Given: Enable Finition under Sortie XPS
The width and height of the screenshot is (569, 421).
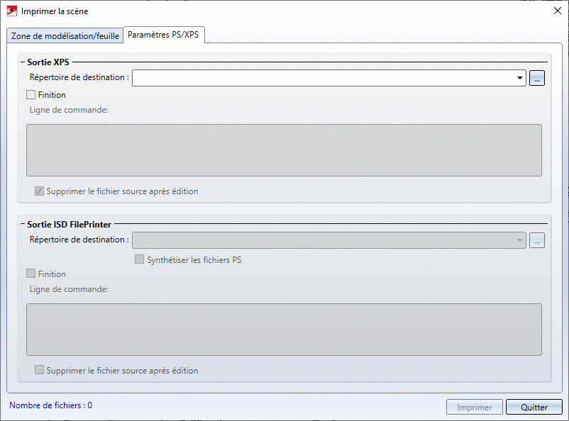Looking at the screenshot, I should (31, 95).
